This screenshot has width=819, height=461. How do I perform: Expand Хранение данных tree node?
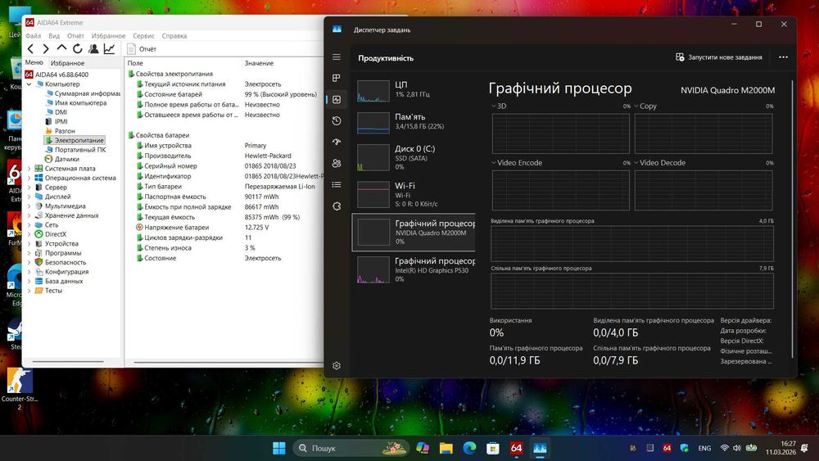tap(29, 215)
